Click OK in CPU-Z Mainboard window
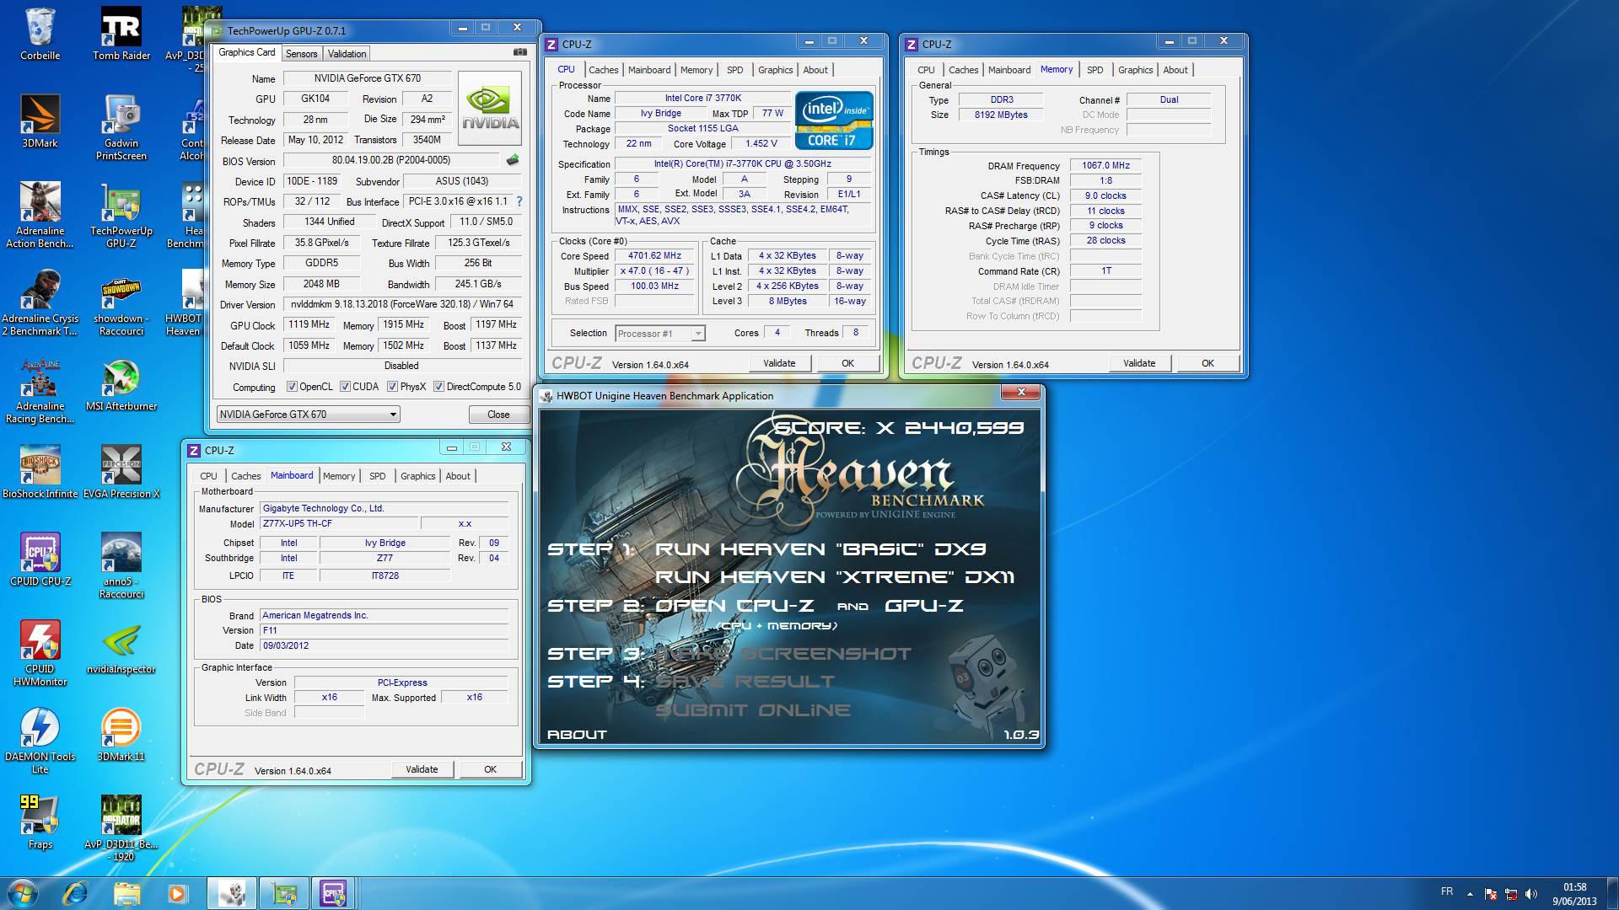This screenshot has width=1619, height=910. [490, 769]
